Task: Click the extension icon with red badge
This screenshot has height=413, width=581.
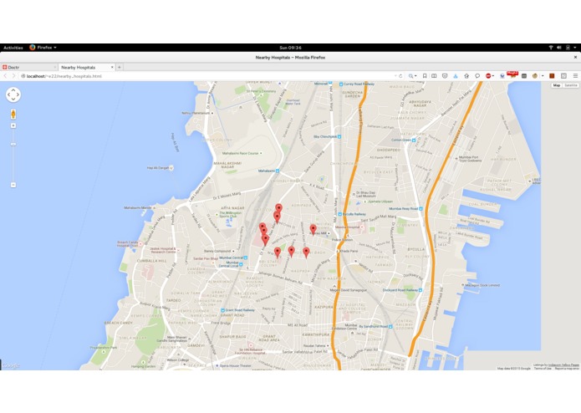Action: pyautogui.click(x=512, y=74)
